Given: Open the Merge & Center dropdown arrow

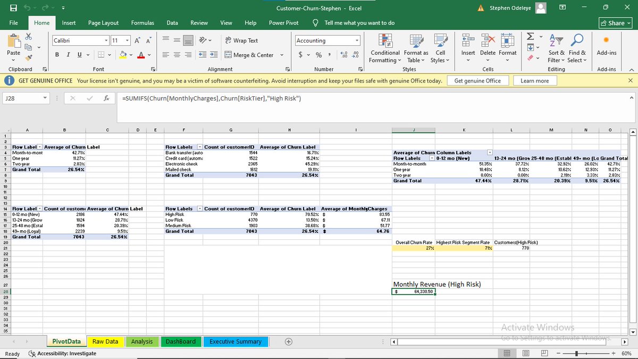Looking at the screenshot, I should tap(281, 55).
